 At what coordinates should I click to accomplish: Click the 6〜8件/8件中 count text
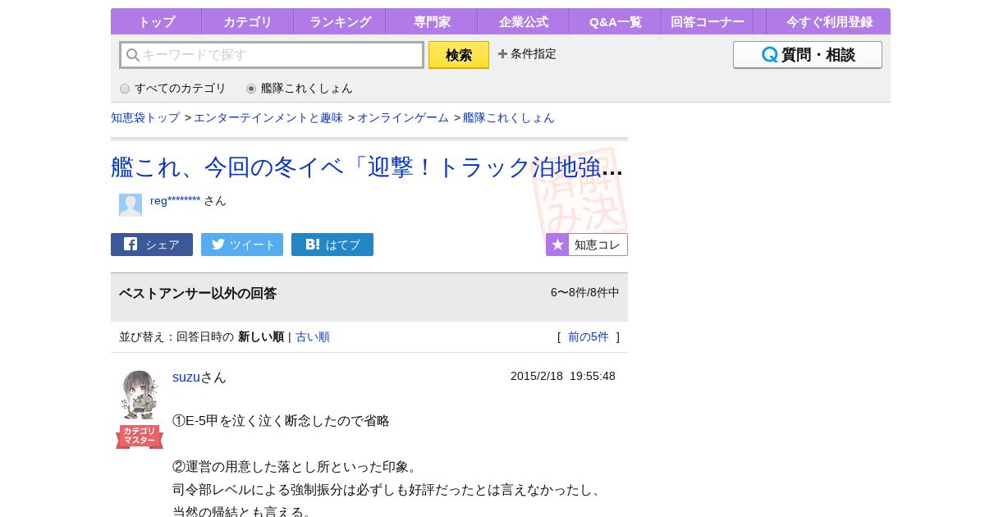tap(585, 292)
